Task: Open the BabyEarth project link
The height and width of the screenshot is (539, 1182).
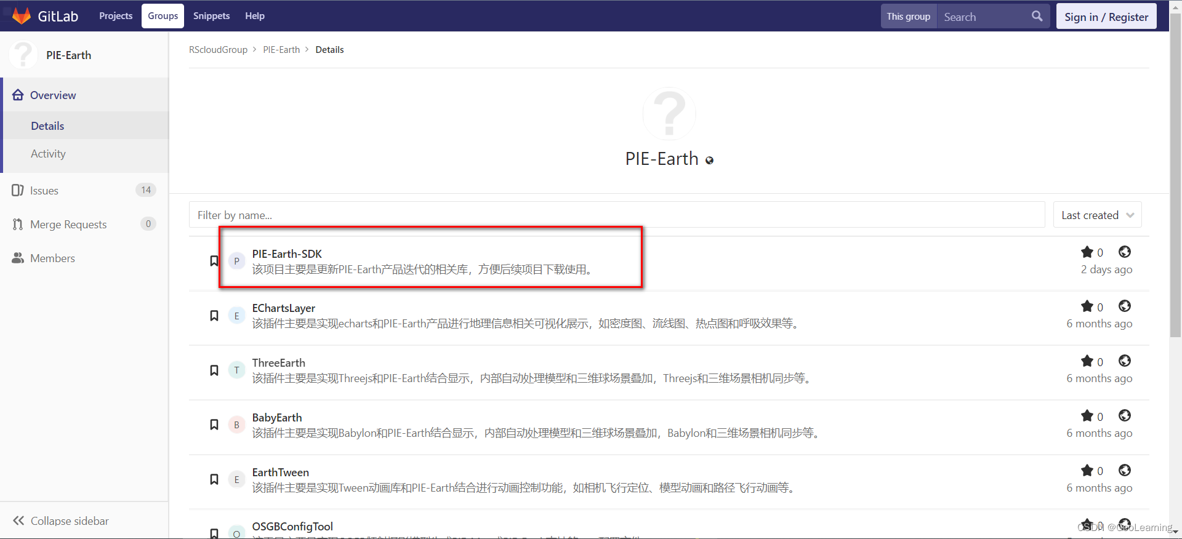Action: [x=277, y=417]
